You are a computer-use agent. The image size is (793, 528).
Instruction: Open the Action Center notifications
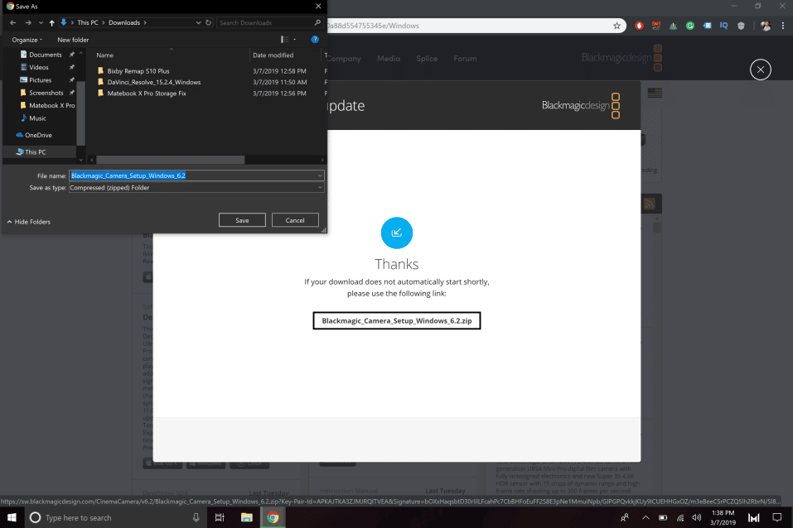[777, 517]
